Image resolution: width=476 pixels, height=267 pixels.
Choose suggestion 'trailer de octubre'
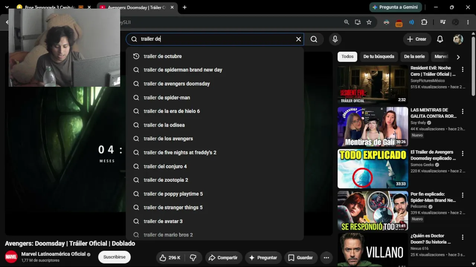coord(215,56)
